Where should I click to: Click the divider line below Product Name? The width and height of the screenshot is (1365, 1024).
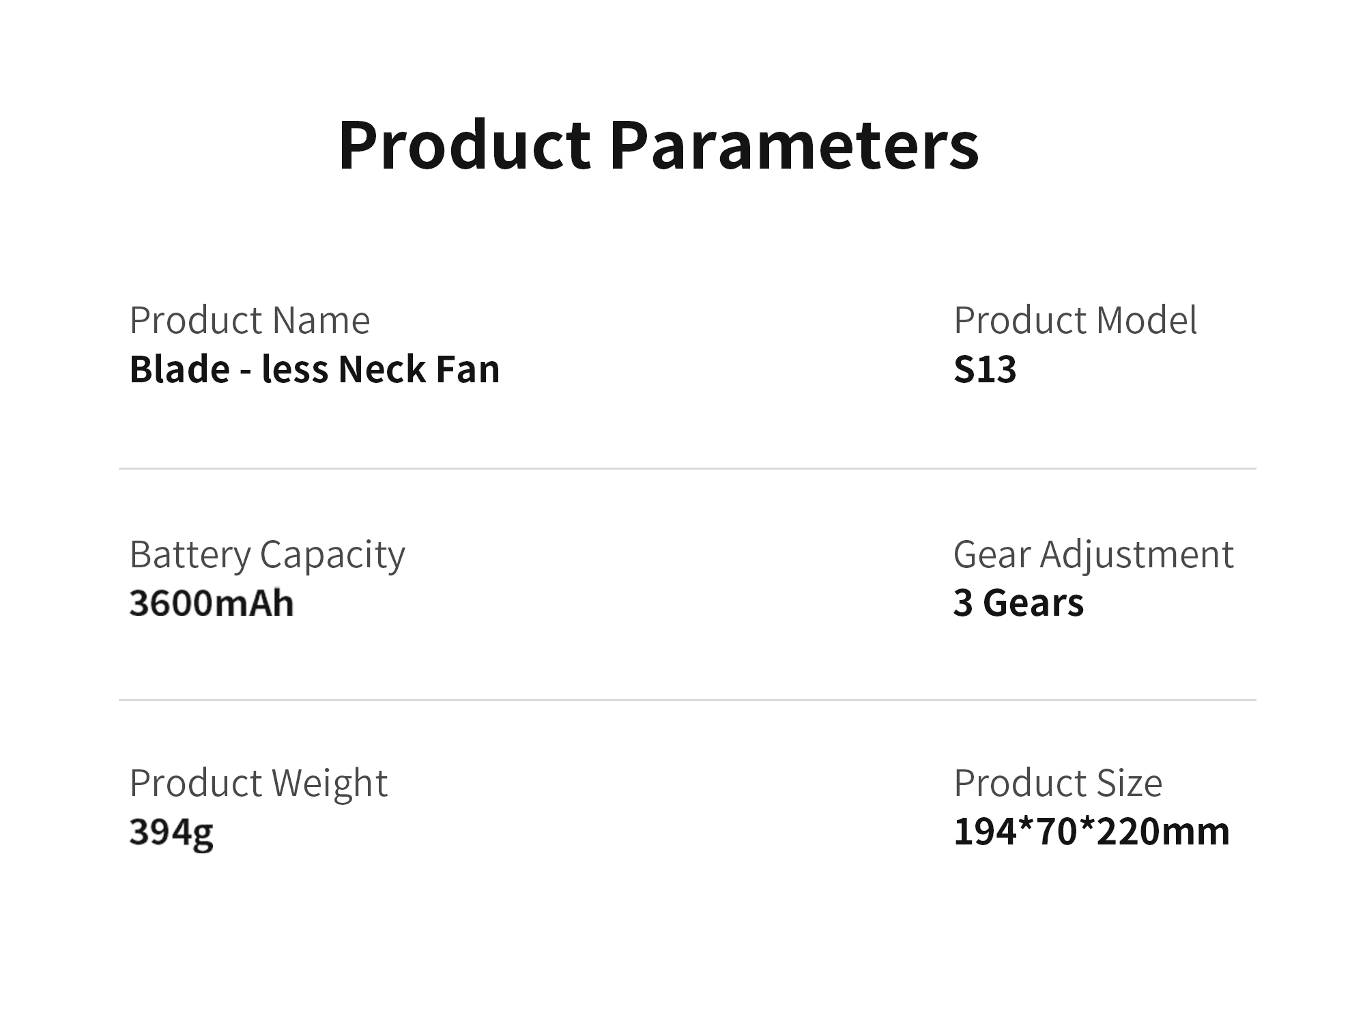coord(687,468)
